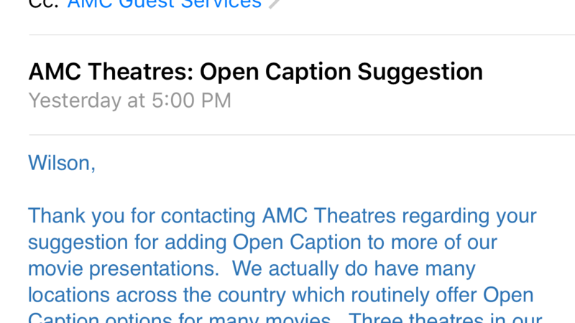
Task: Open the AMC Guest Services recipient link
Action: [x=165, y=6]
